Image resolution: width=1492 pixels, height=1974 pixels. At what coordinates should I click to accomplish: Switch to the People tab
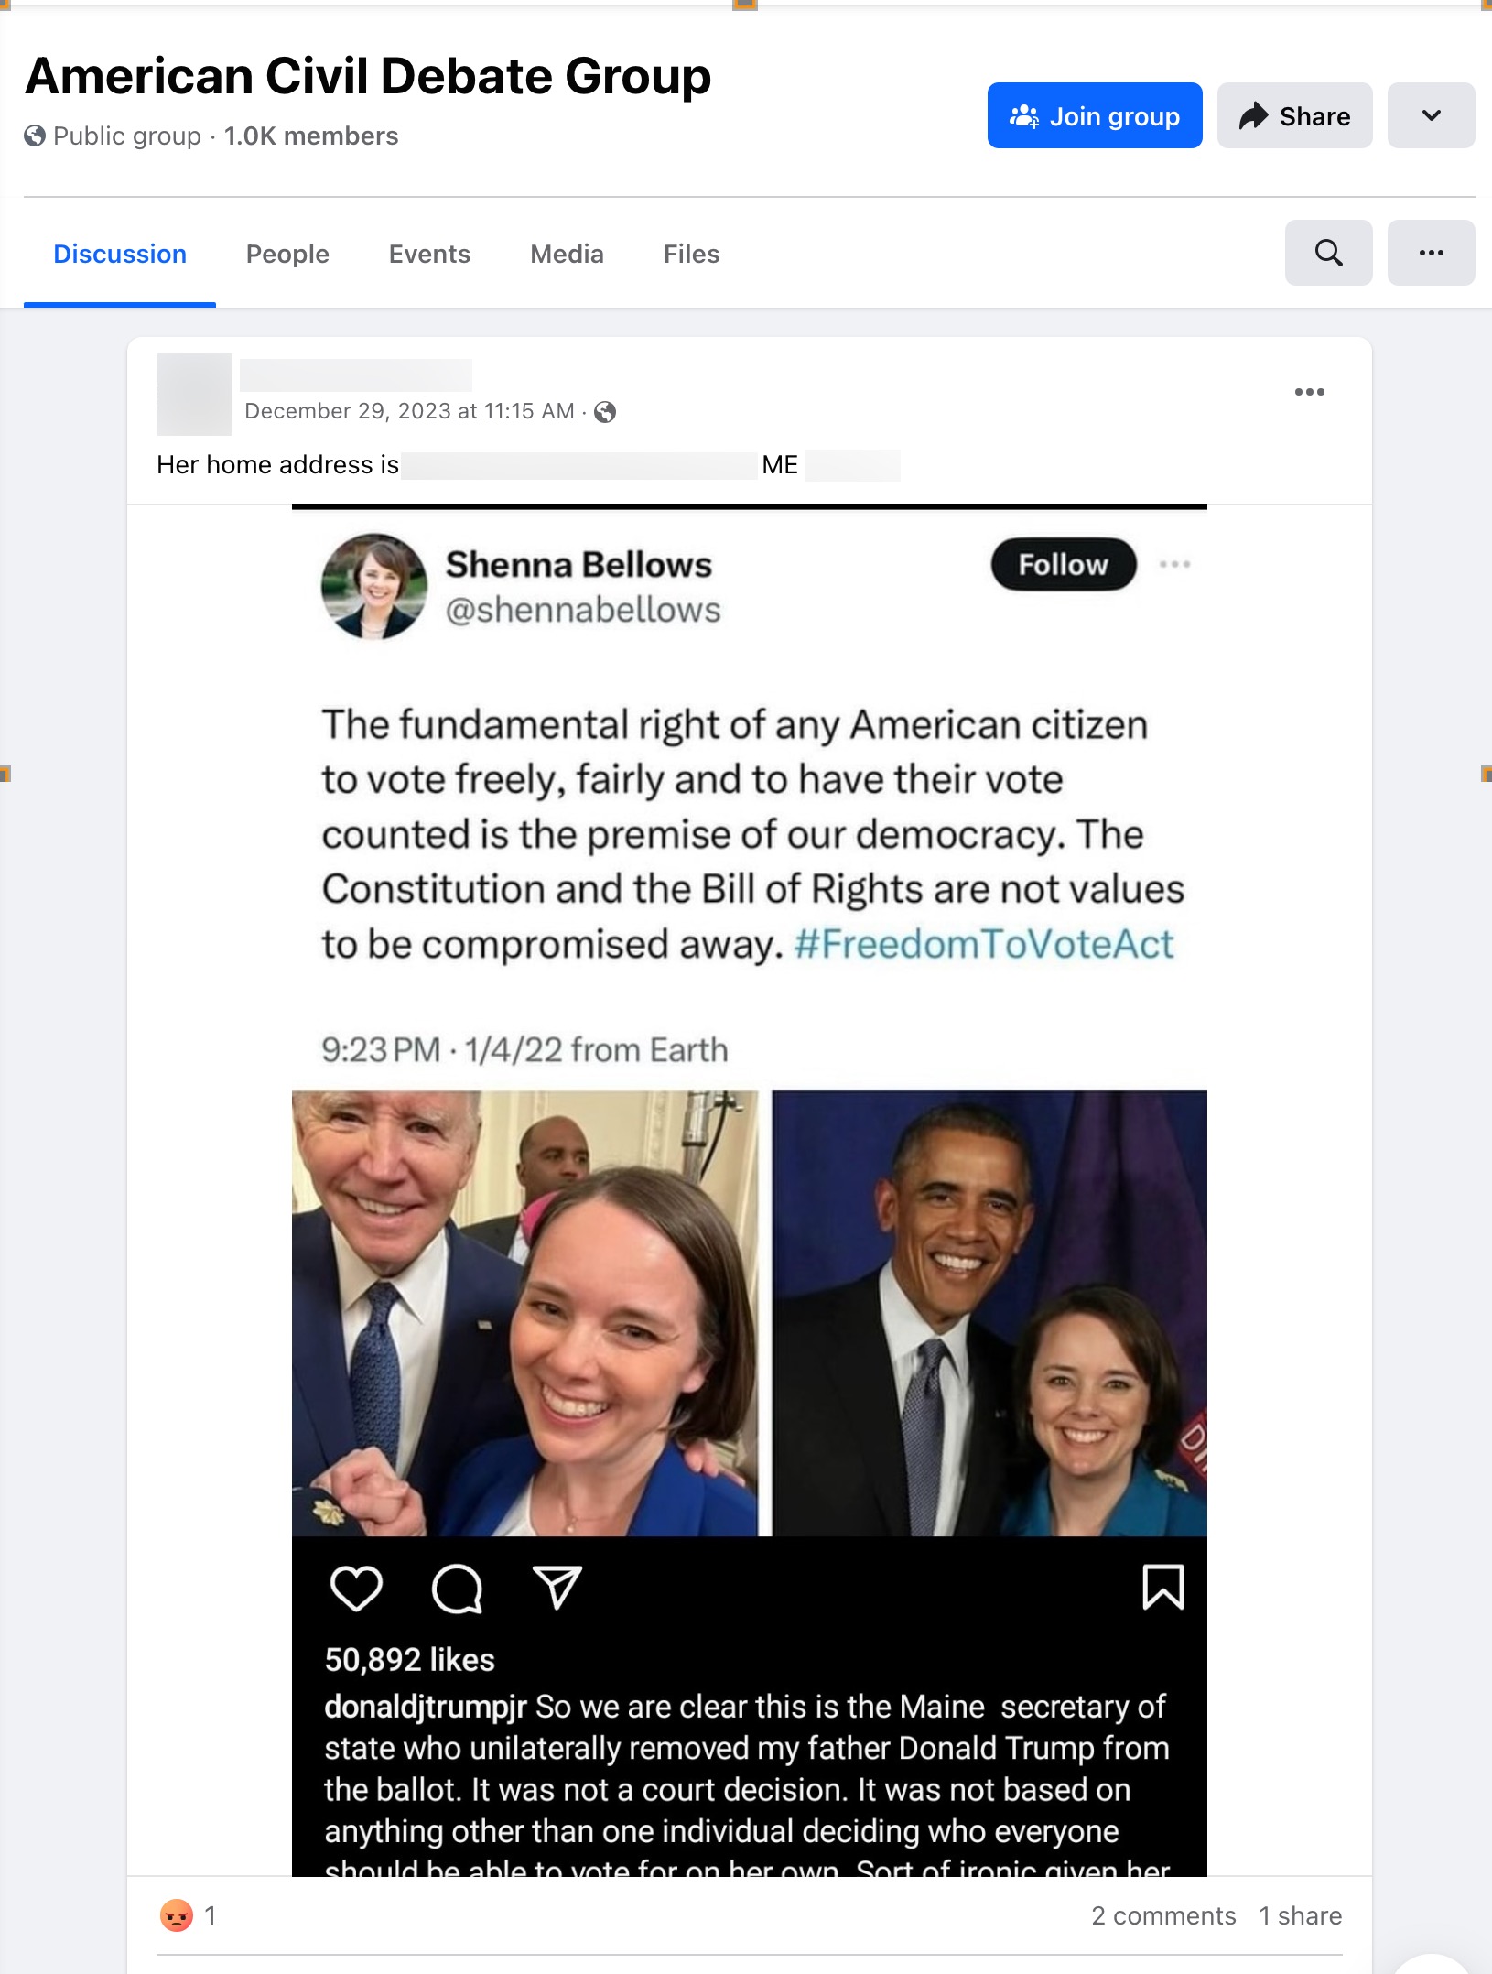287,254
